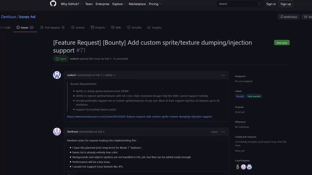The height and width of the screenshot is (175, 312).
Task: Click the Notifications bell button
Action: tap(289, 17)
